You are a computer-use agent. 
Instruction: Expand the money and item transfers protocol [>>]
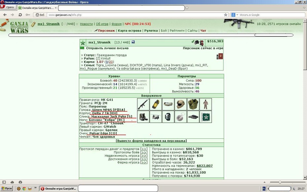tap(144, 149)
